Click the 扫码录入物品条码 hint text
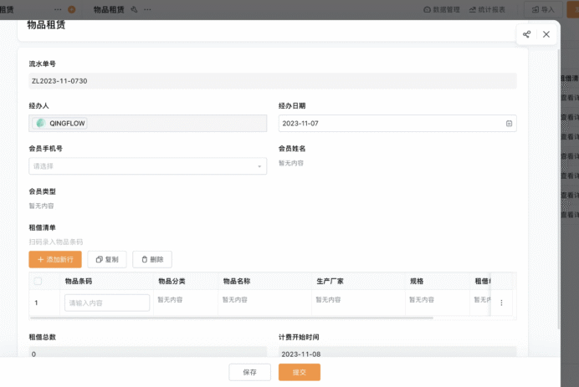This screenshot has height=387, width=579. coord(56,242)
